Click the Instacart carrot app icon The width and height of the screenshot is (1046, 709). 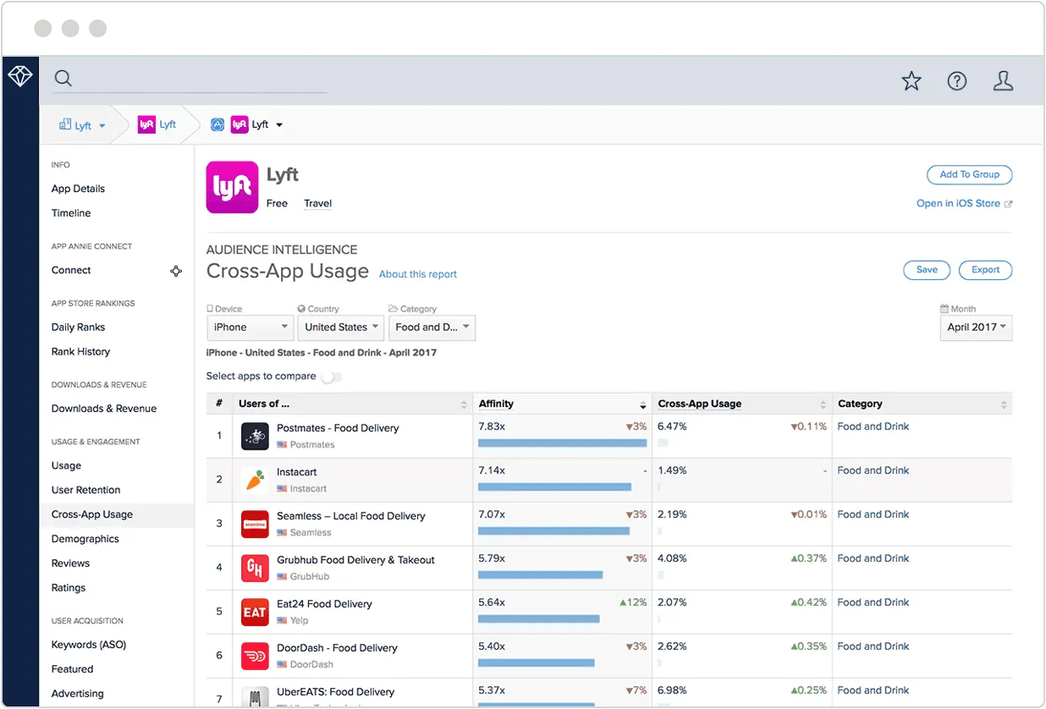[255, 480]
